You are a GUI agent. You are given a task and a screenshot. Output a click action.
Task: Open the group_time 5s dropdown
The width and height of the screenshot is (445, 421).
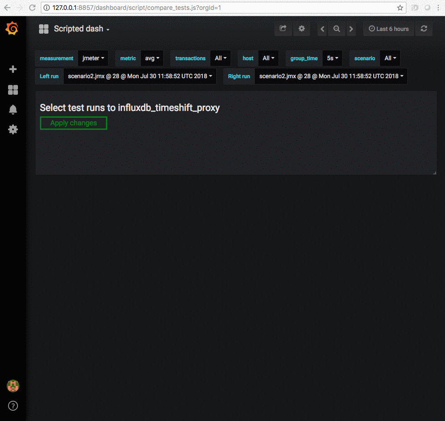332,58
